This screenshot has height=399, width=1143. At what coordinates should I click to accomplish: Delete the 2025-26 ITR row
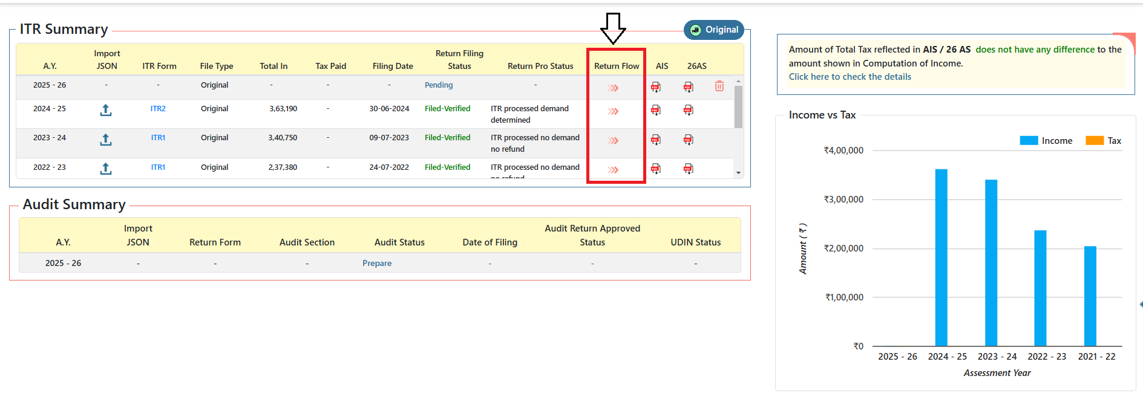pos(719,86)
